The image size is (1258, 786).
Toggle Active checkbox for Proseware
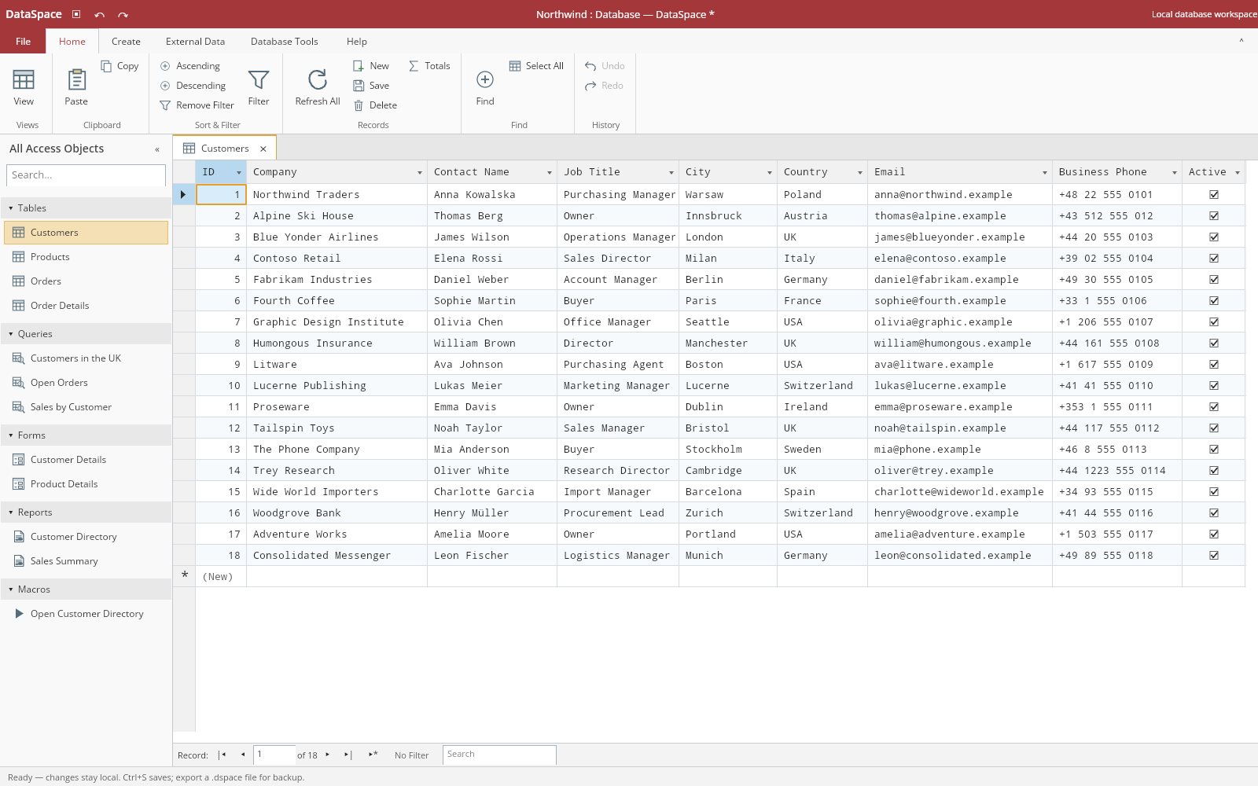coord(1214,406)
